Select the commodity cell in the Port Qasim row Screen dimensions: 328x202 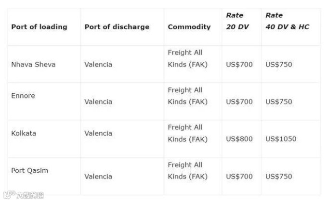188,171
